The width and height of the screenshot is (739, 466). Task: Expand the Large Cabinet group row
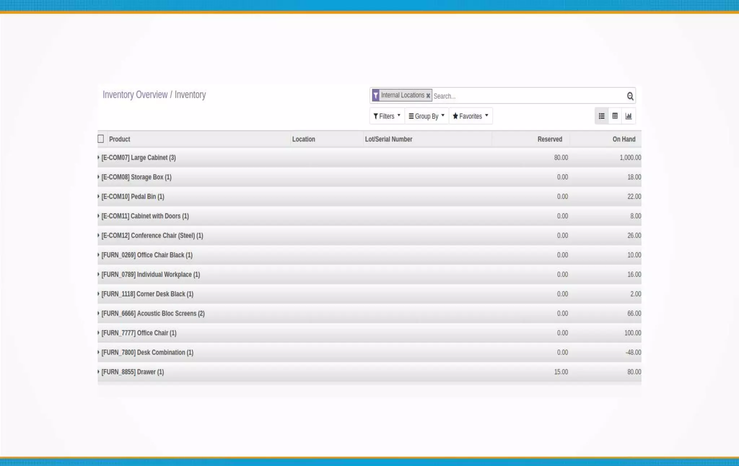(139, 158)
